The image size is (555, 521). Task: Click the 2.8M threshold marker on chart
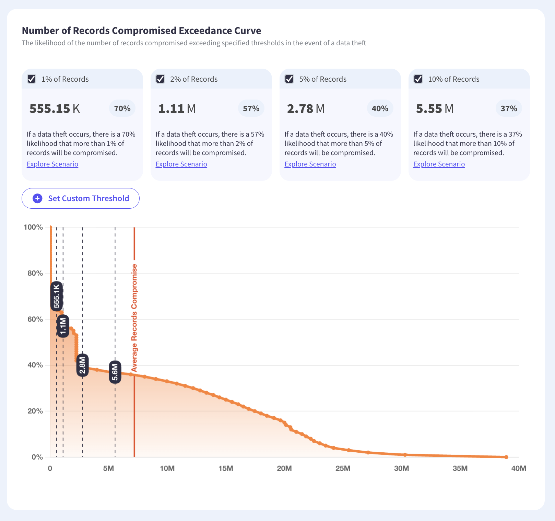click(82, 365)
